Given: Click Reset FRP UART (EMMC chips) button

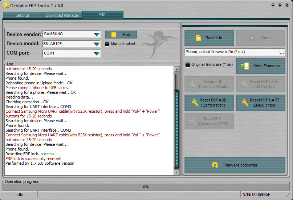Looking at the screenshot, I should [260, 103].
